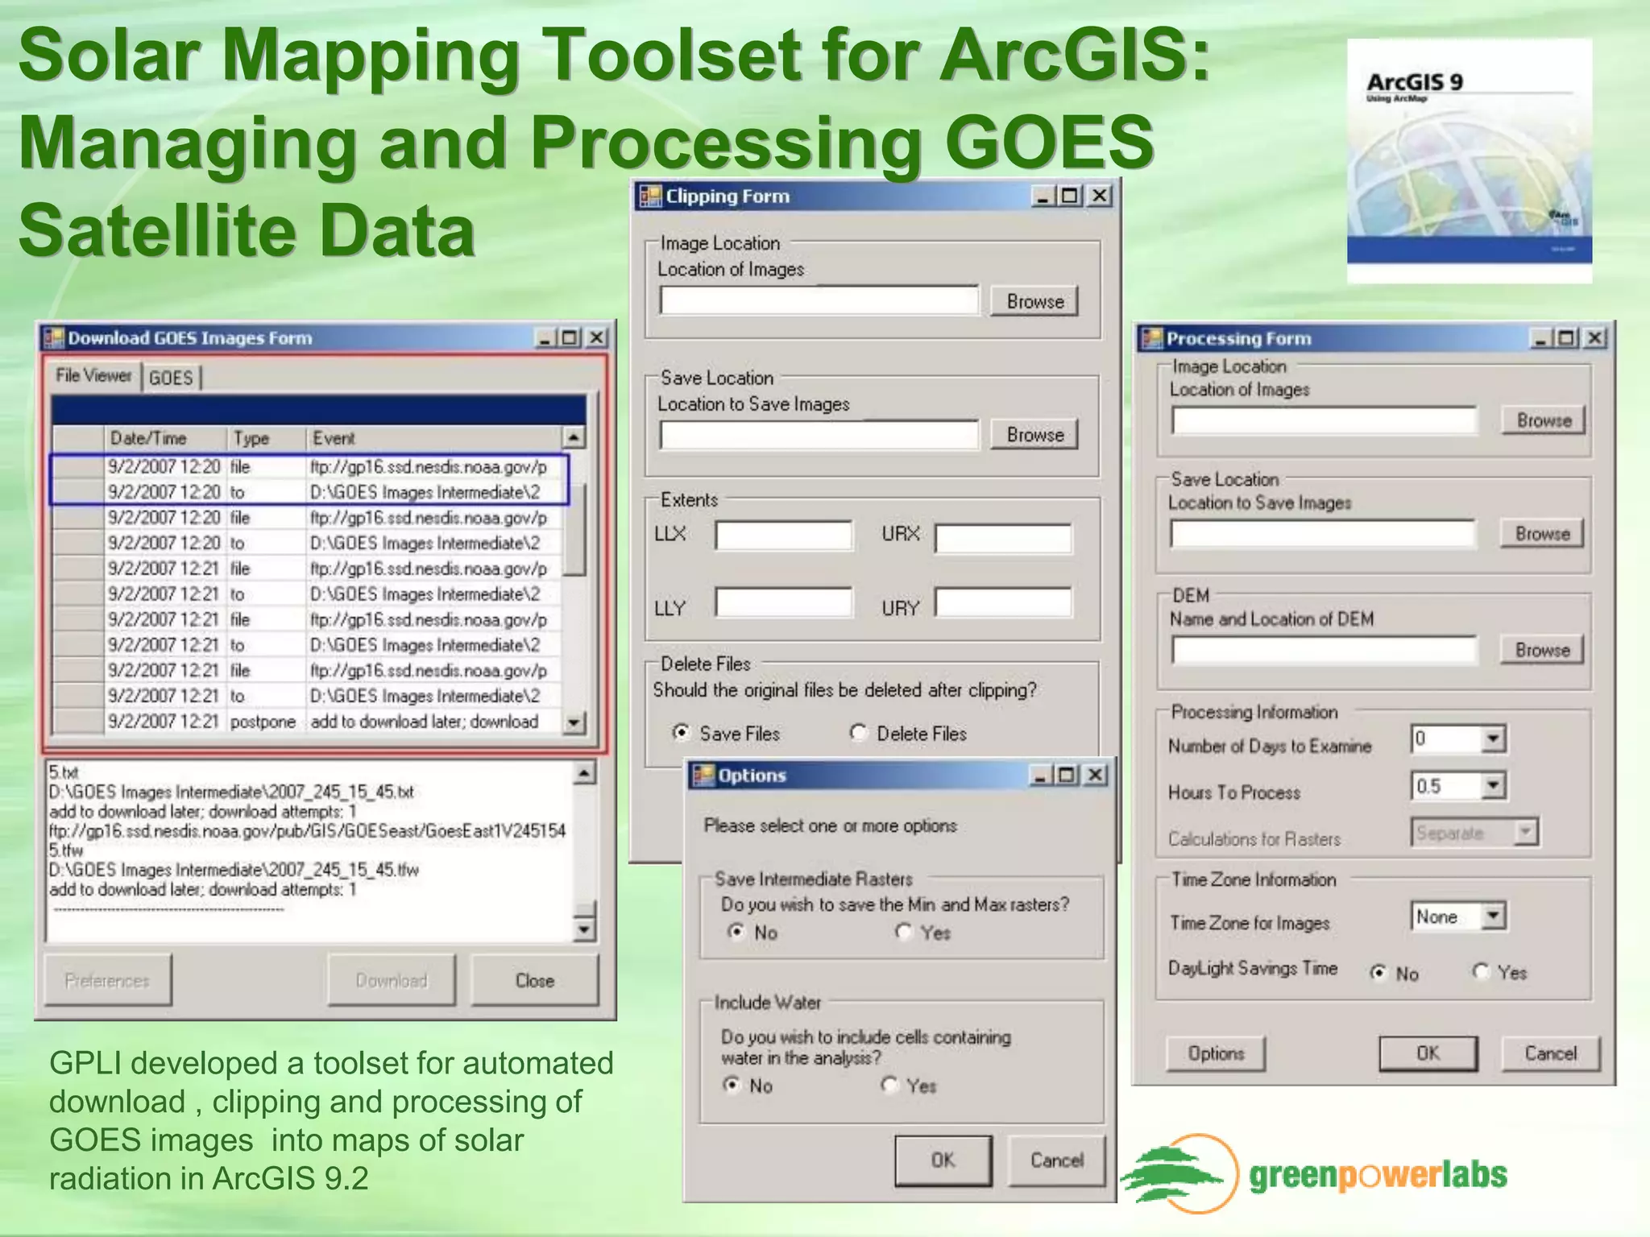Click Location of Images field in Clipping Form

click(819, 300)
